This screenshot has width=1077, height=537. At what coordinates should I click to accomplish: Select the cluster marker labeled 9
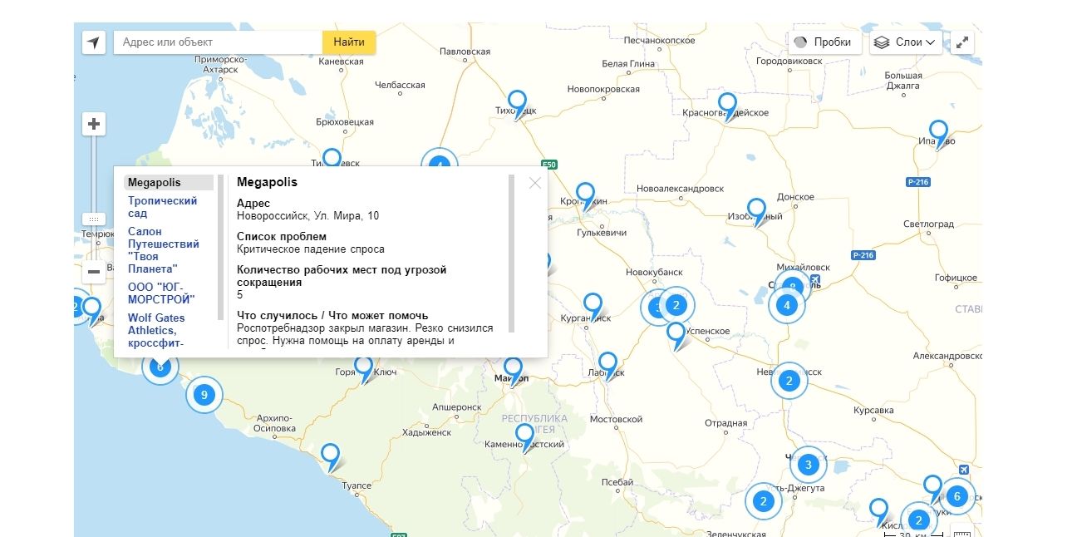click(x=204, y=395)
